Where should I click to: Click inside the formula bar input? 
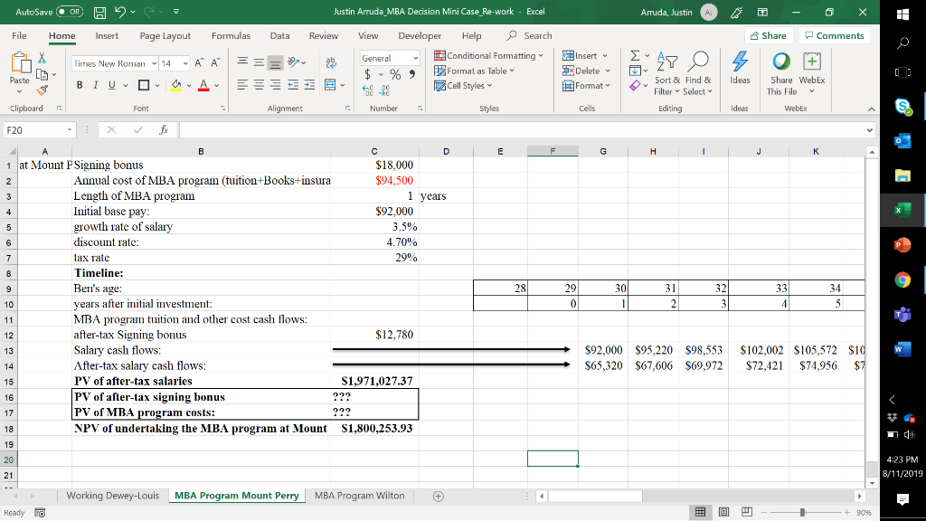[x=524, y=129]
